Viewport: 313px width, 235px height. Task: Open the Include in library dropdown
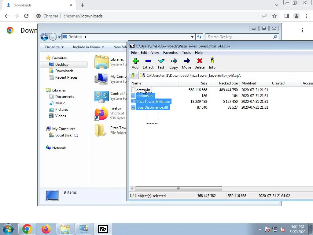click(x=88, y=47)
